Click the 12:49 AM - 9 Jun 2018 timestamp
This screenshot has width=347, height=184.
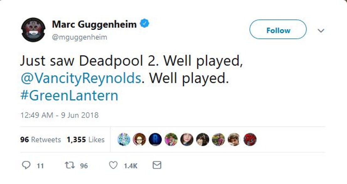(59, 115)
